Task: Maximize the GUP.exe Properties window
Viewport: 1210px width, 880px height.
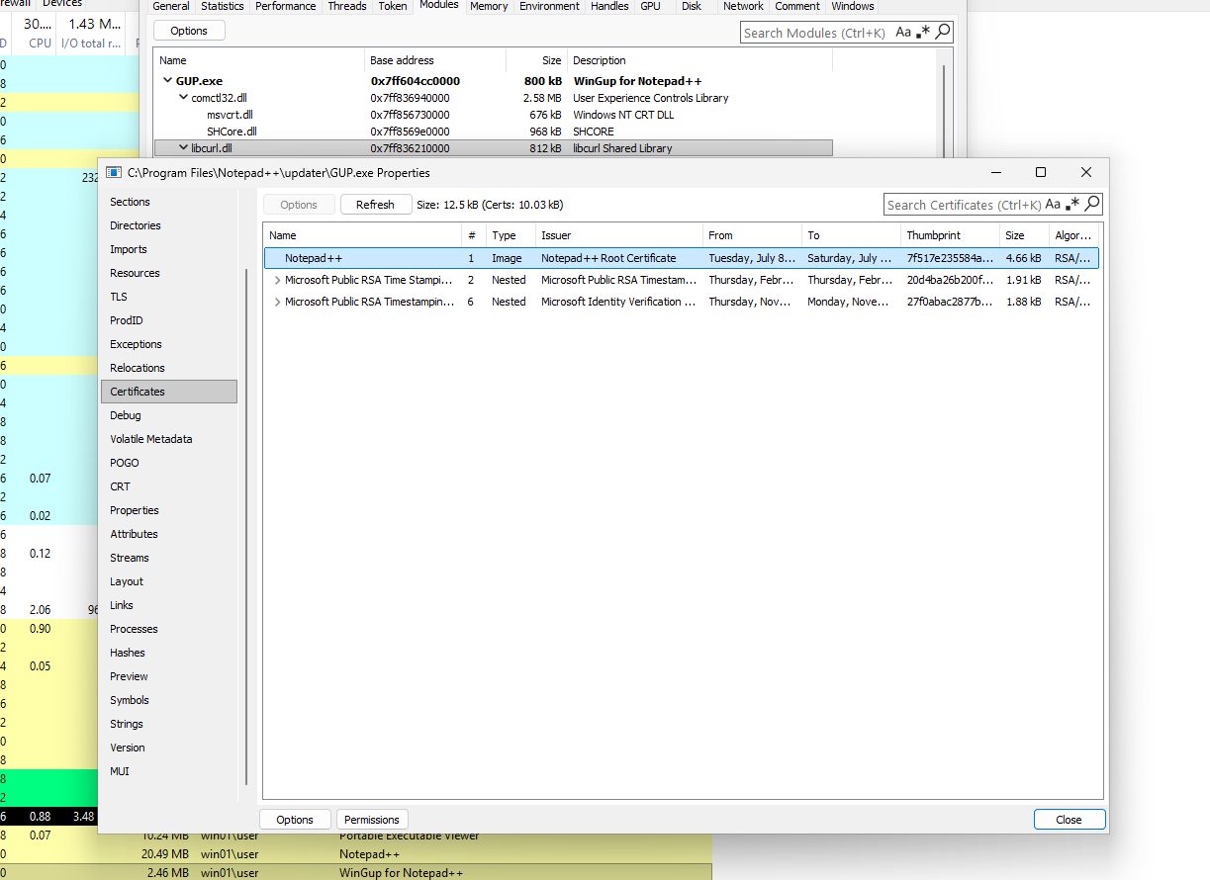Action: click(1041, 172)
